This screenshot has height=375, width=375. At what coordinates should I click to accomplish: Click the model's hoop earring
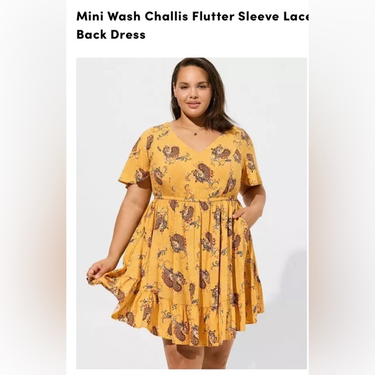pyautogui.click(x=175, y=102)
